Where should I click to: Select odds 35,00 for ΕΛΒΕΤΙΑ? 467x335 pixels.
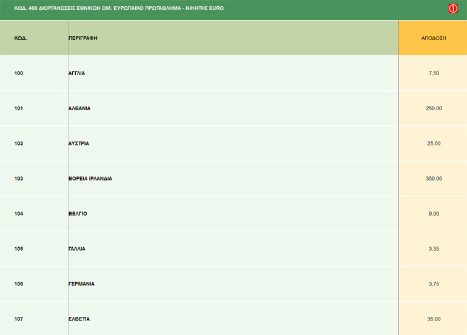point(433,319)
